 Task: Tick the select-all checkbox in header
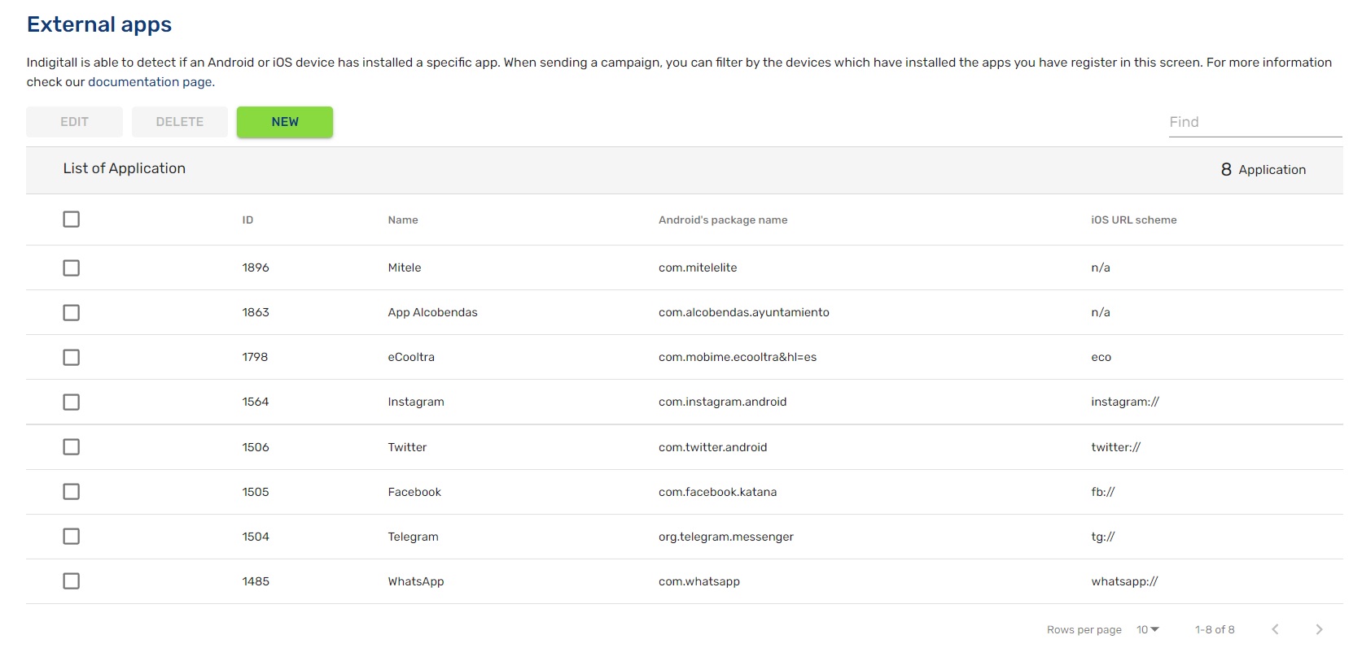click(x=72, y=220)
